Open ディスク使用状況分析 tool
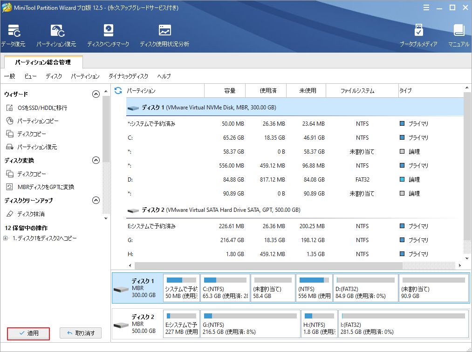472x352 pixels. click(164, 35)
